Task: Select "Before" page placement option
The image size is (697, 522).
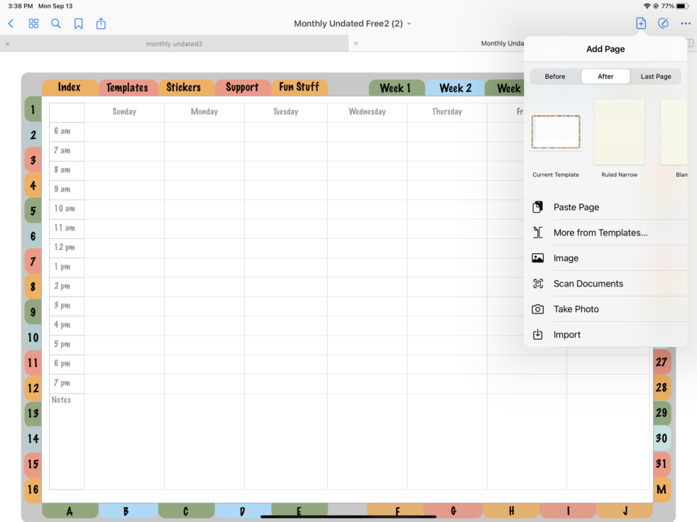Action: 555,76
